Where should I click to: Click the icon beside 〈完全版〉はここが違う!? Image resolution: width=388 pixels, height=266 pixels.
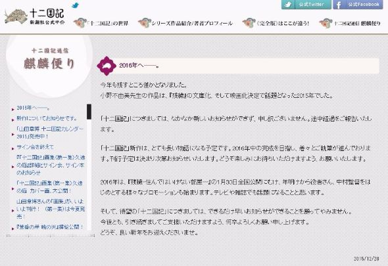point(249,23)
